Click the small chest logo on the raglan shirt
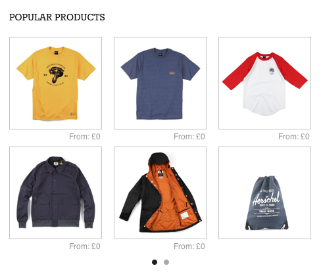Screen dimensions: 321x276 point(272,72)
